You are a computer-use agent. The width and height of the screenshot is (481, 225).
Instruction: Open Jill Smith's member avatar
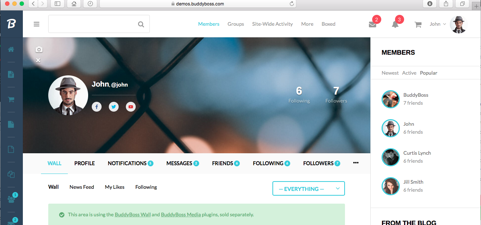pos(390,186)
